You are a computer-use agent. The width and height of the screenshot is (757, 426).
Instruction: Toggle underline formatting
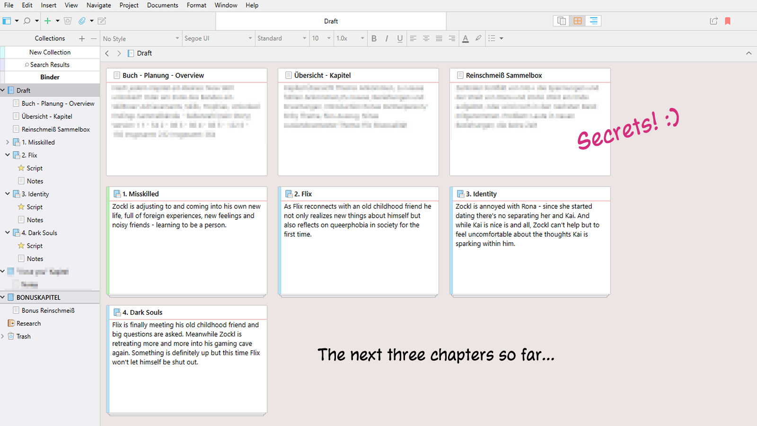pos(400,38)
